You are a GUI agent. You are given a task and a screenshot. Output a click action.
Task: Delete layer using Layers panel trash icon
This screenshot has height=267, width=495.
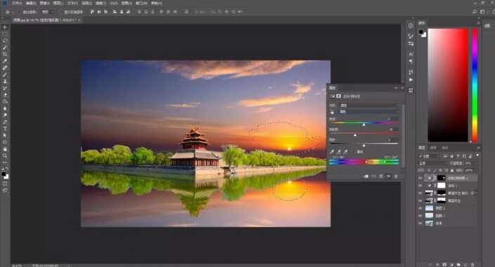click(473, 264)
